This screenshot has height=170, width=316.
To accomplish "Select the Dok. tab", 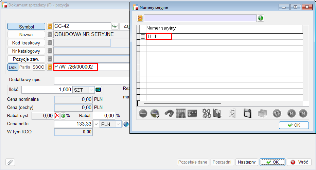I will (13, 67).
